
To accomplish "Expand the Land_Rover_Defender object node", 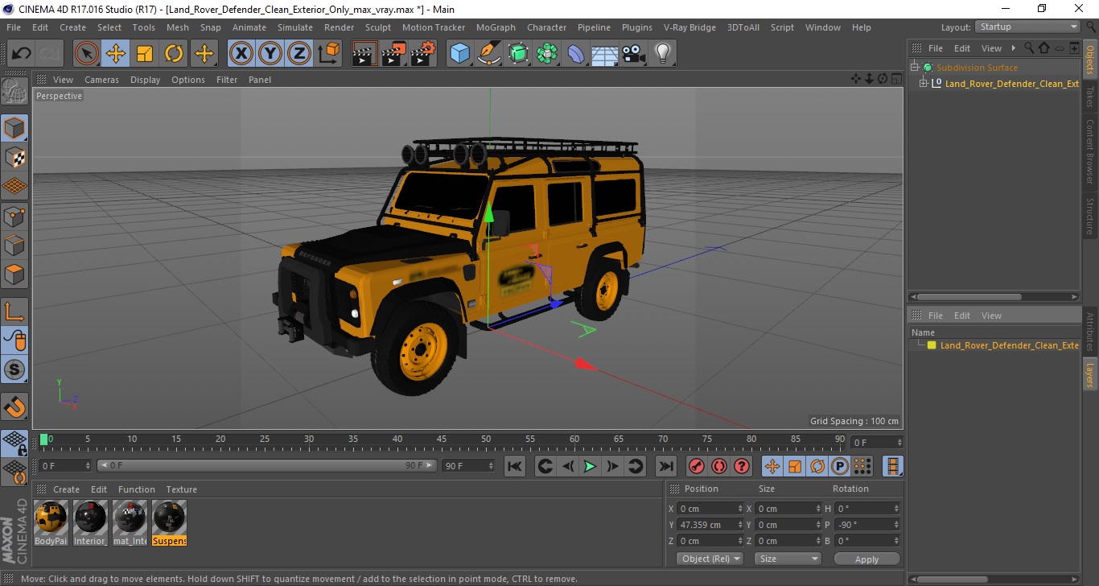I will (x=924, y=83).
